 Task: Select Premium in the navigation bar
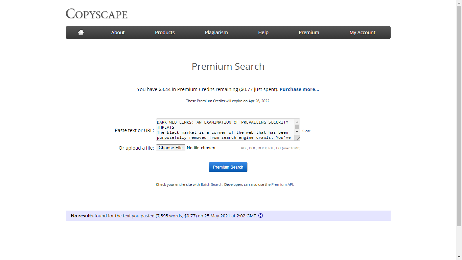point(309,32)
